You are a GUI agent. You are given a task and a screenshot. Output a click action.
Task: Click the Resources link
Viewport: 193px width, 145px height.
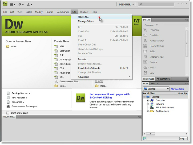(x=18, y=102)
